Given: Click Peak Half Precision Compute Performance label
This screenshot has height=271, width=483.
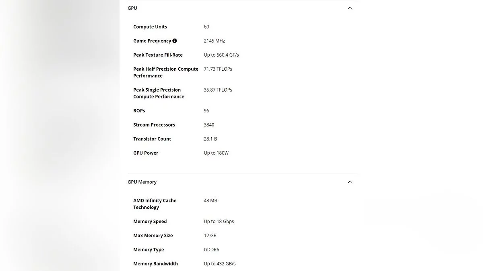Looking at the screenshot, I should click(166, 72).
